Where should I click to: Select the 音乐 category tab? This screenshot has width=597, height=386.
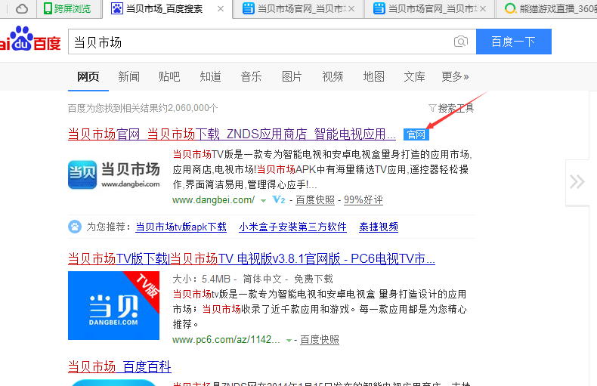coord(251,76)
